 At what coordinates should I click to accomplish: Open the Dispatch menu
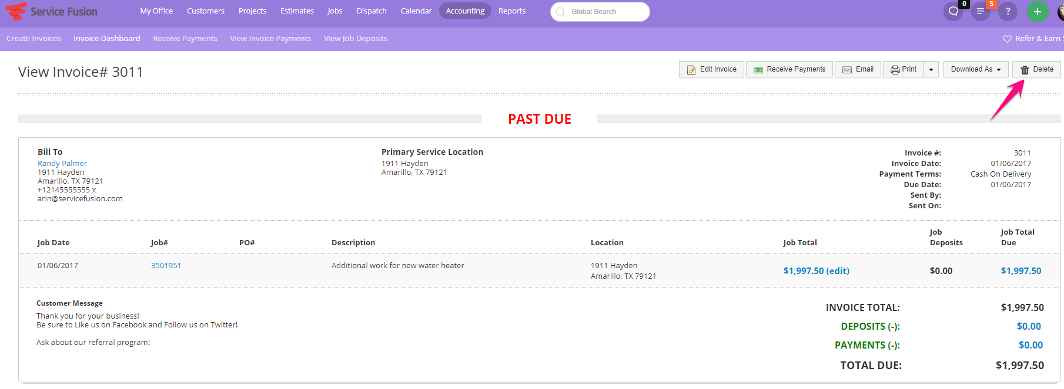click(x=372, y=11)
